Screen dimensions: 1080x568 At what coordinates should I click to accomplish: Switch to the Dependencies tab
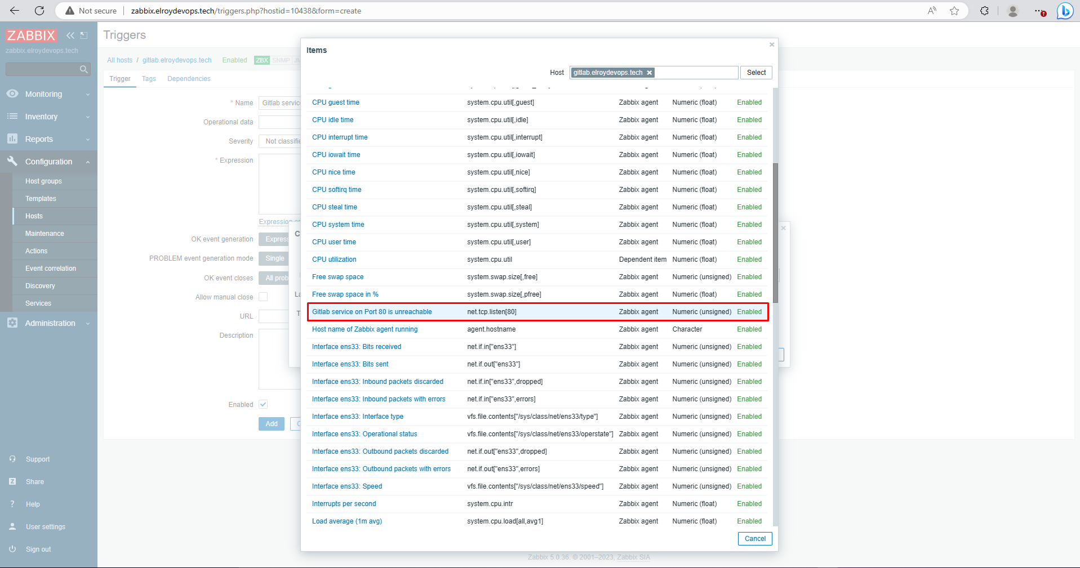(x=189, y=79)
